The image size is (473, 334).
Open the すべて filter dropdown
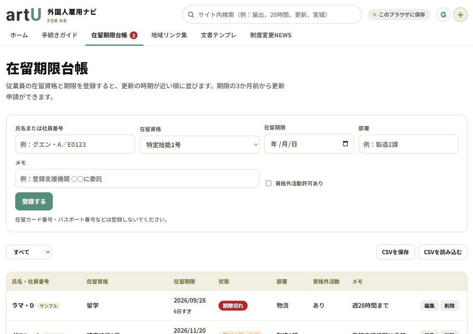click(x=29, y=252)
